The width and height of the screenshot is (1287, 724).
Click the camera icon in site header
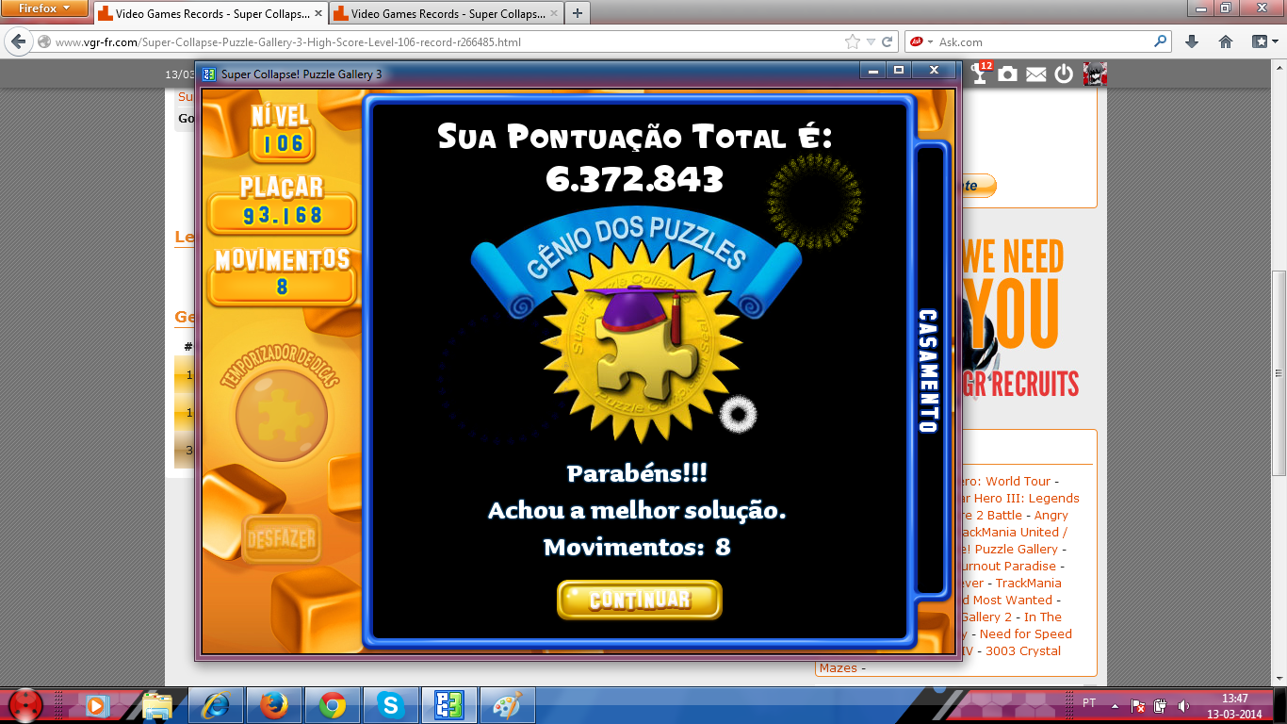click(1008, 74)
